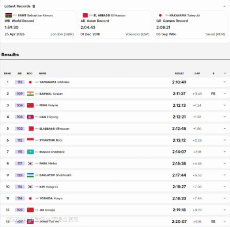This screenshot has width=230, height=227.
Task: Click bib number 113 badge
Action: 20,82
